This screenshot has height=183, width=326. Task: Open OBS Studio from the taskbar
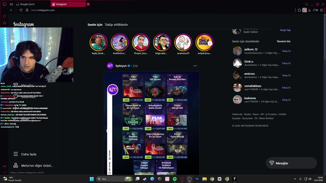[189, 179]
